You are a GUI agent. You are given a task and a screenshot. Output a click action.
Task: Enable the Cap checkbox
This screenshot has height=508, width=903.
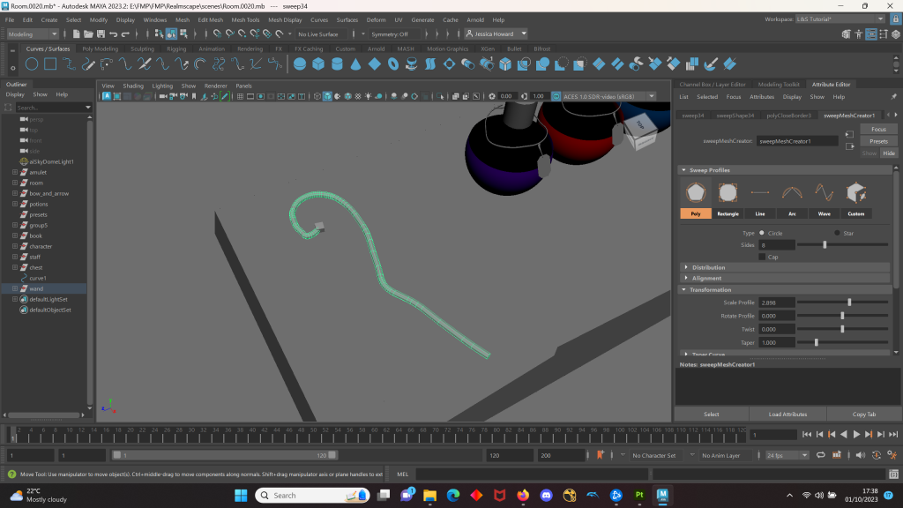coord(762,257)
